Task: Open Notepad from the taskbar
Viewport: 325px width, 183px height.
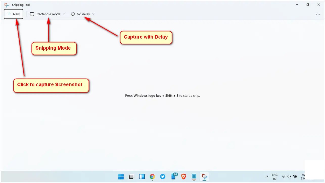Action: pos(194,177)
